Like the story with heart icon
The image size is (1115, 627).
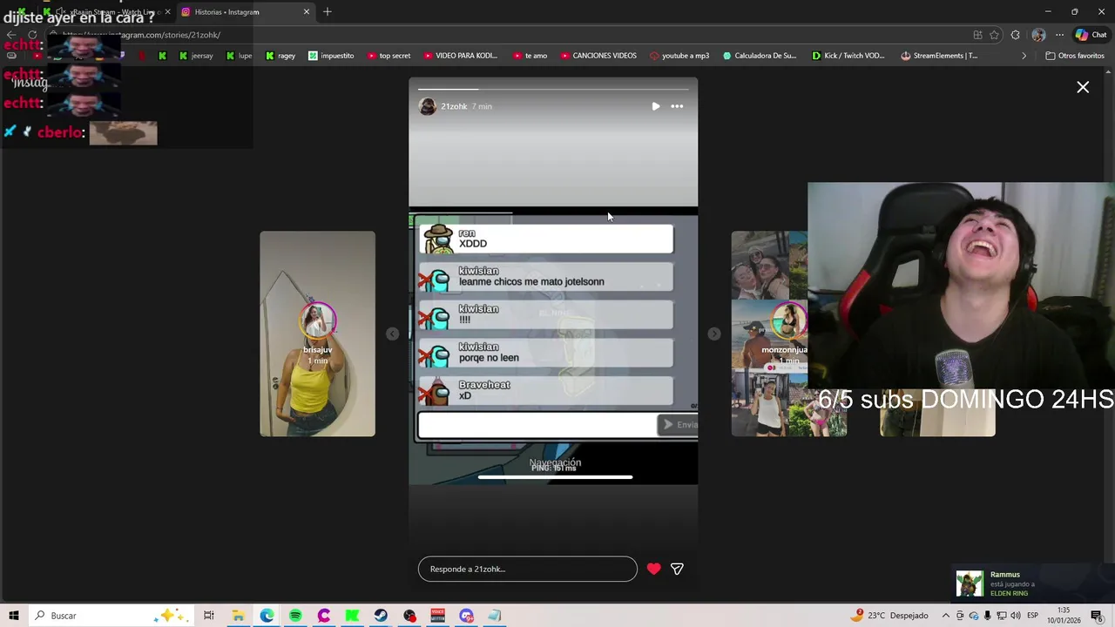click(x=654, y=569)
